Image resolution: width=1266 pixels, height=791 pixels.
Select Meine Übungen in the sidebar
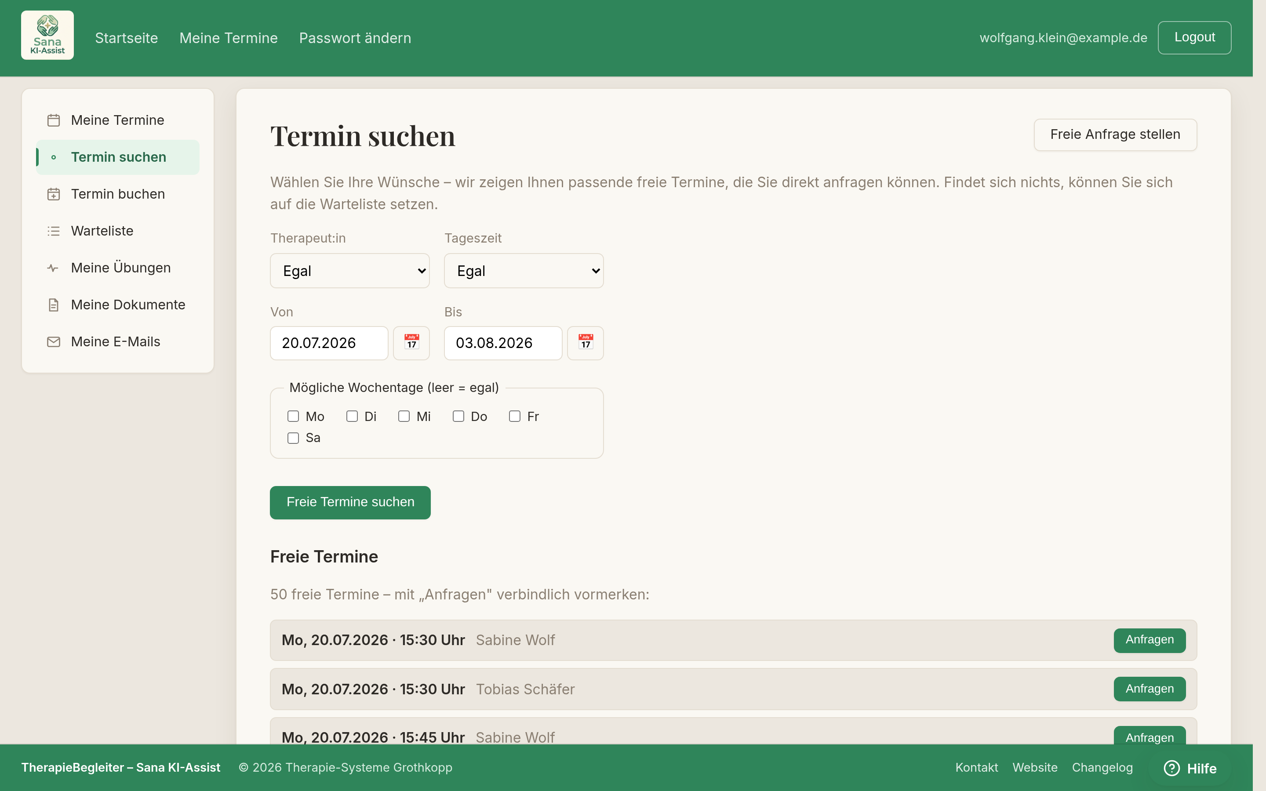point(118,268)
